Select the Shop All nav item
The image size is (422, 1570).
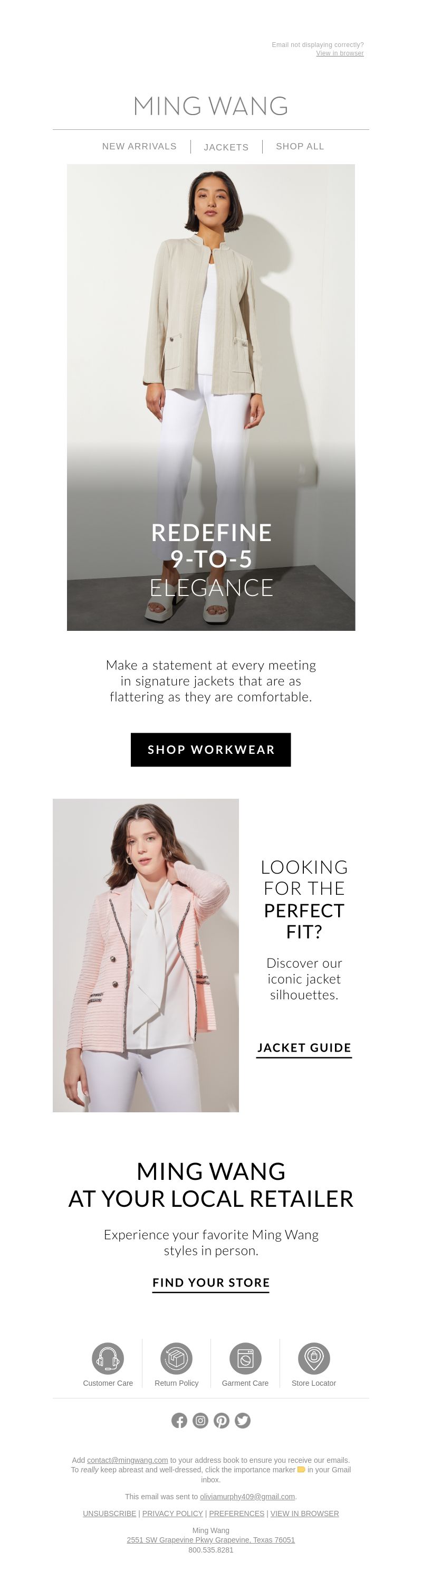tap(300, 146)
